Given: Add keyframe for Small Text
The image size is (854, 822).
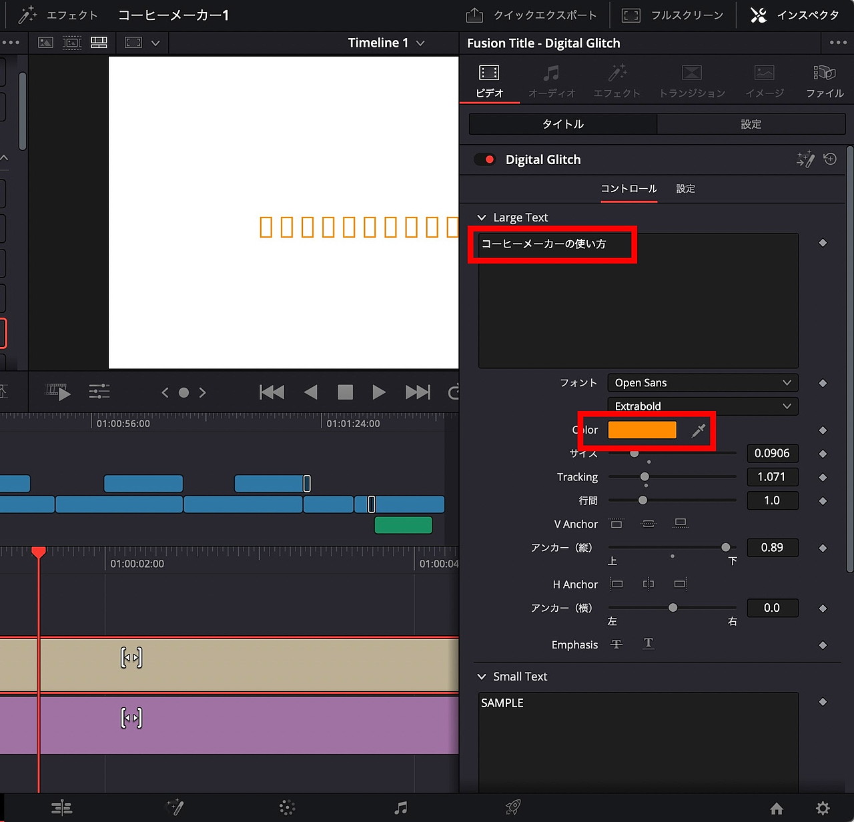Looking at the screenshot, I should (x=823, y=702).
